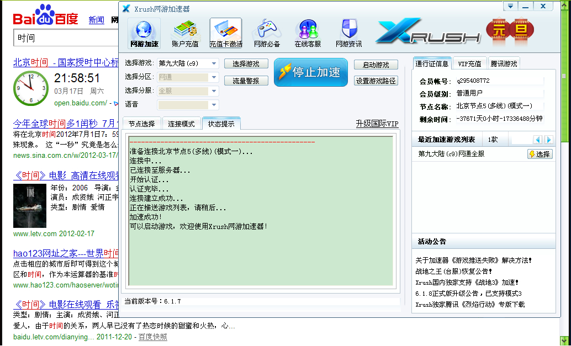
Task: Click the Xrush window title logo icon
Action: coord(126,8)
